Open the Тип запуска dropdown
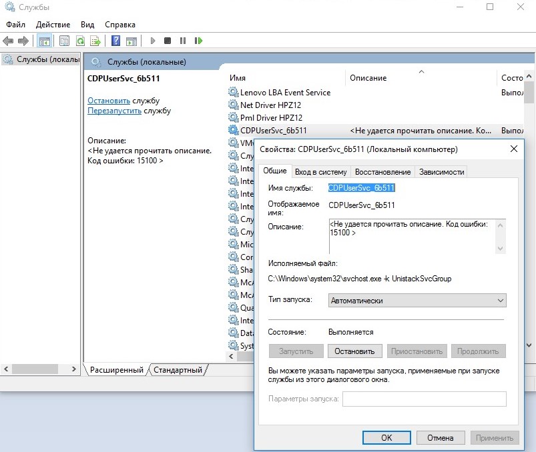 point(417,301)
